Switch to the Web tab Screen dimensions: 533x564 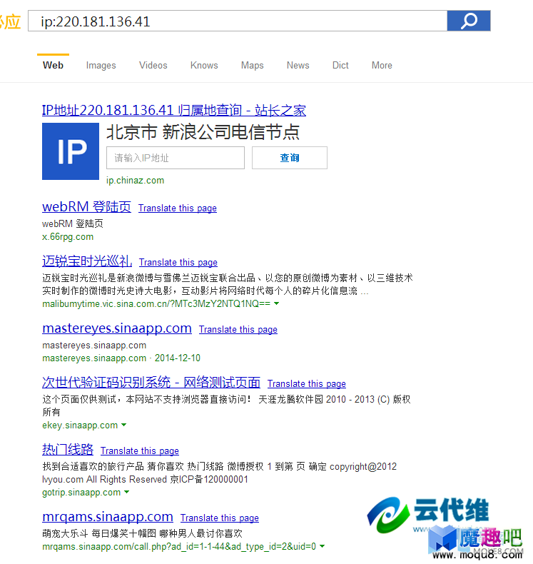tap(54, 65)
